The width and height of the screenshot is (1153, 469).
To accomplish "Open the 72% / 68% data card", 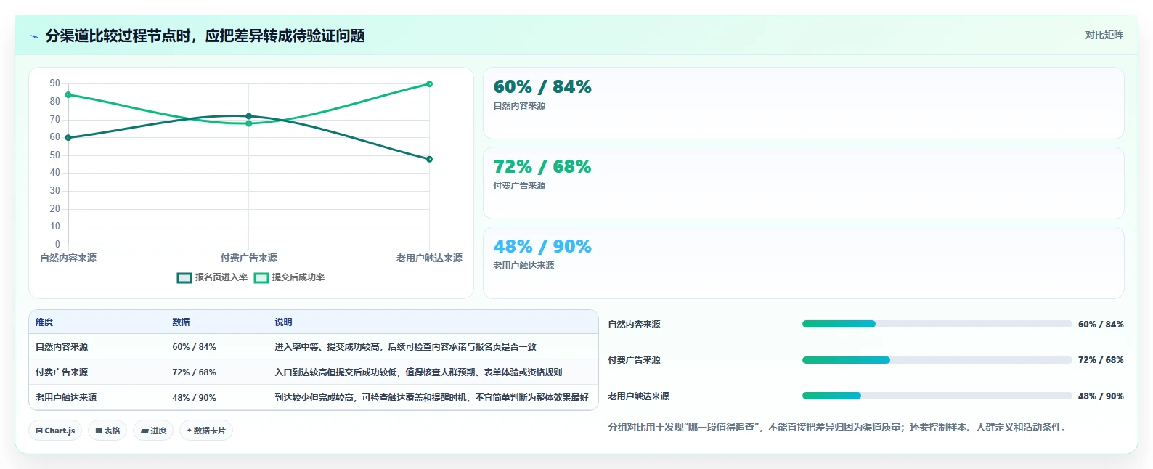I will 803,183.
